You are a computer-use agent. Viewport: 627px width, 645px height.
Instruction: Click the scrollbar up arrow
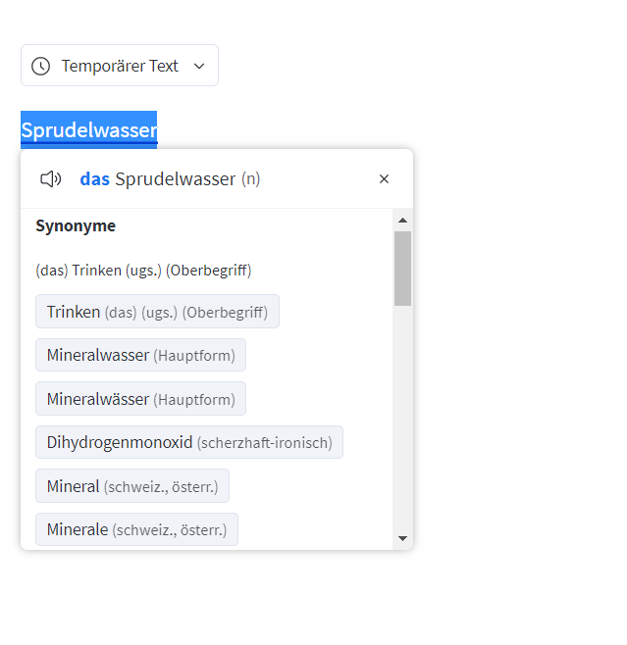pyautogui.click(x=402, y=221)
